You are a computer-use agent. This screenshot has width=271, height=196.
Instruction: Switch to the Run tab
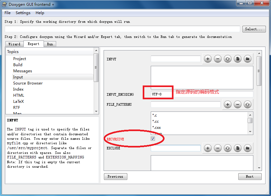click(x=50, y=44)
